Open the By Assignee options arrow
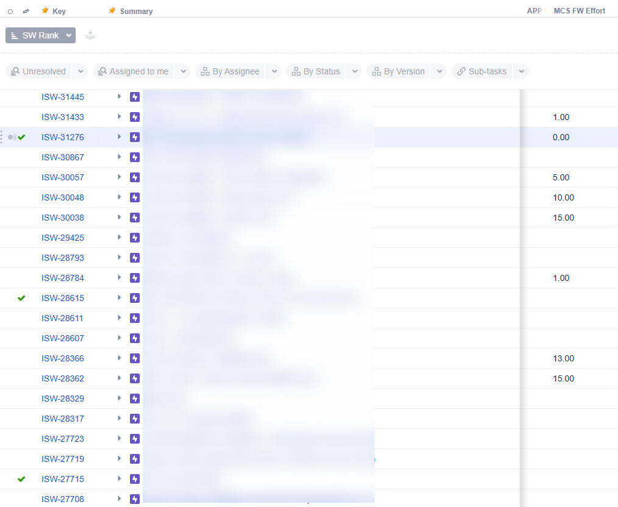 click(x=275, y=71)
